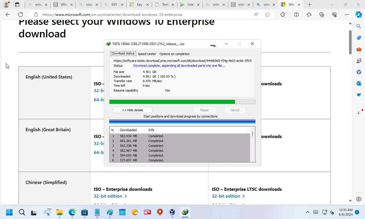Show hidden system tray icons
This screenshot has height=219, width=365.
click(x=307, y=212)
